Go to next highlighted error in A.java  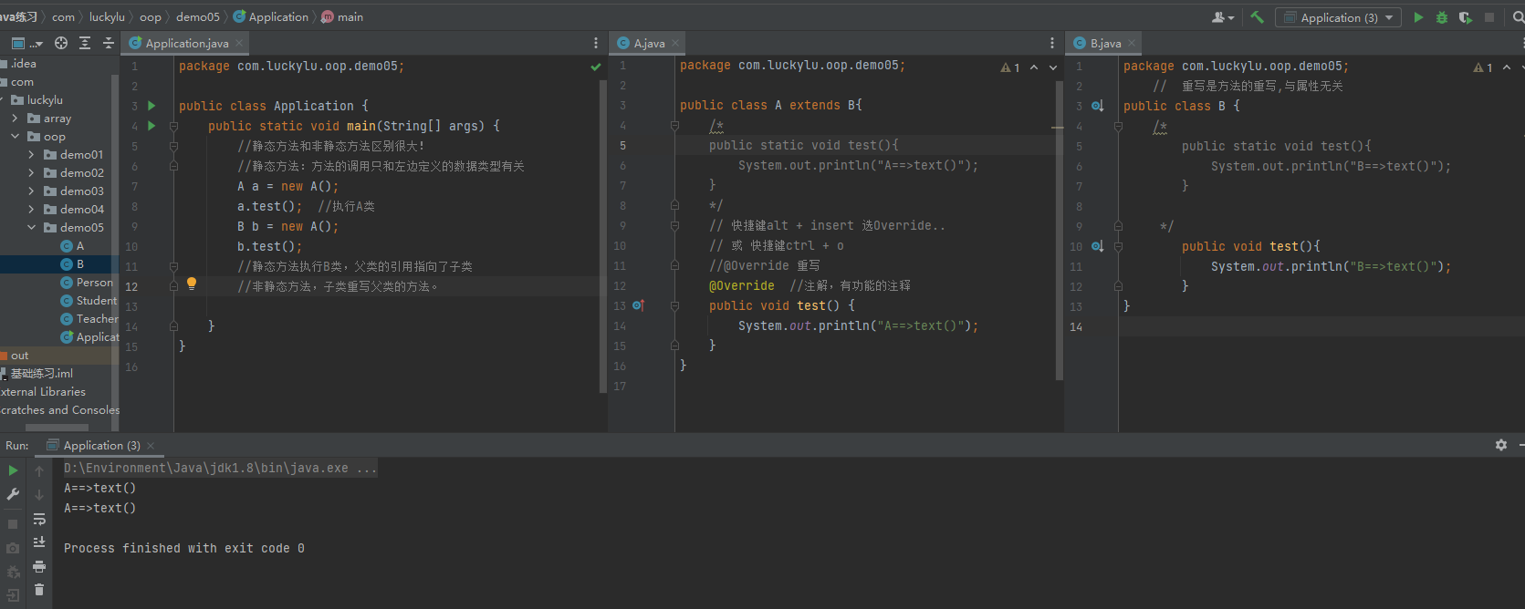(x=1053, y=67)
